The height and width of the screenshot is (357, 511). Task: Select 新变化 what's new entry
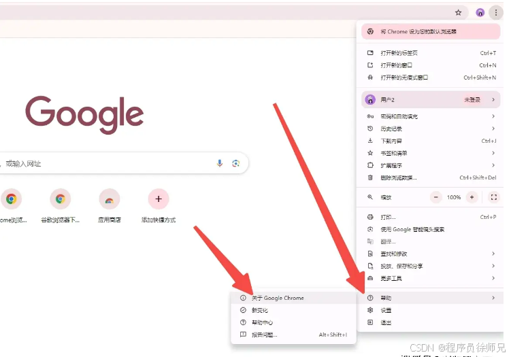pos(293,310)
